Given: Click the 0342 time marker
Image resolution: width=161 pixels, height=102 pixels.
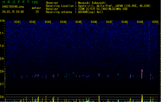Looking at the screenshot, I should tap(33, 22).
